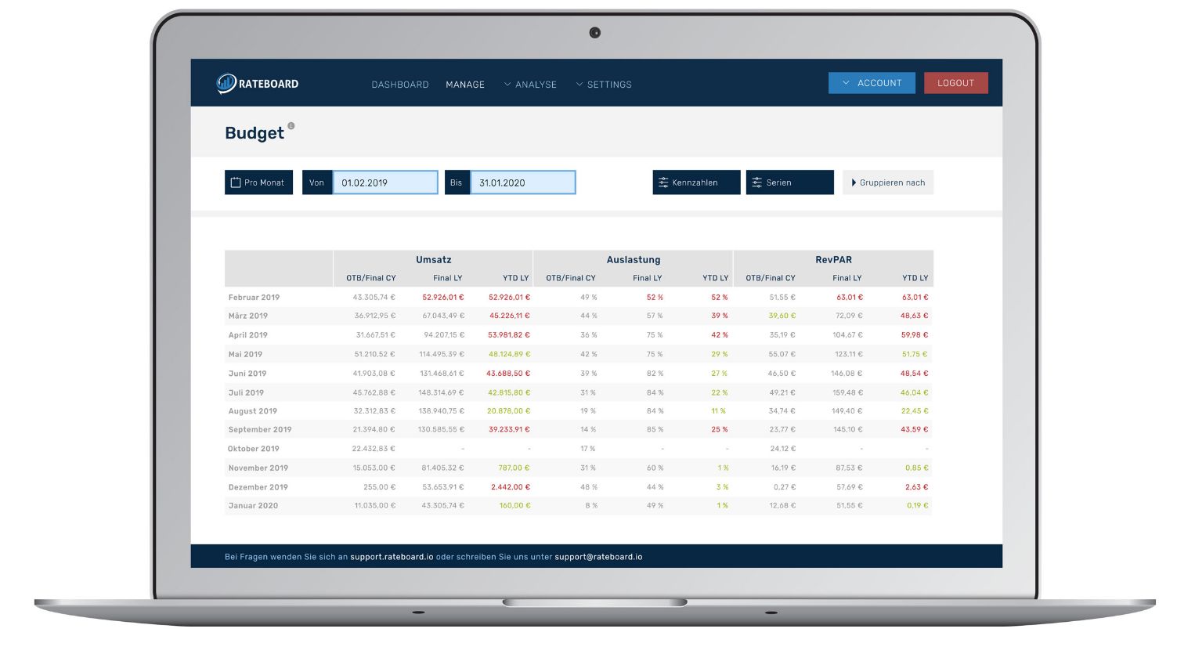This screenshot has height=672, width=1195.
Task: Open the Kennzahlen filter
Action: click(x=696, y=182)
